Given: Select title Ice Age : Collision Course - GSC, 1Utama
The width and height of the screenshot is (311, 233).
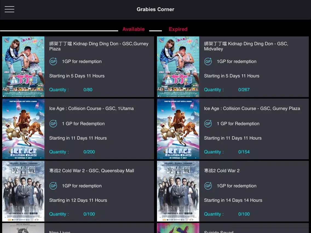Looking at the screenshot, I should (91, 109).
